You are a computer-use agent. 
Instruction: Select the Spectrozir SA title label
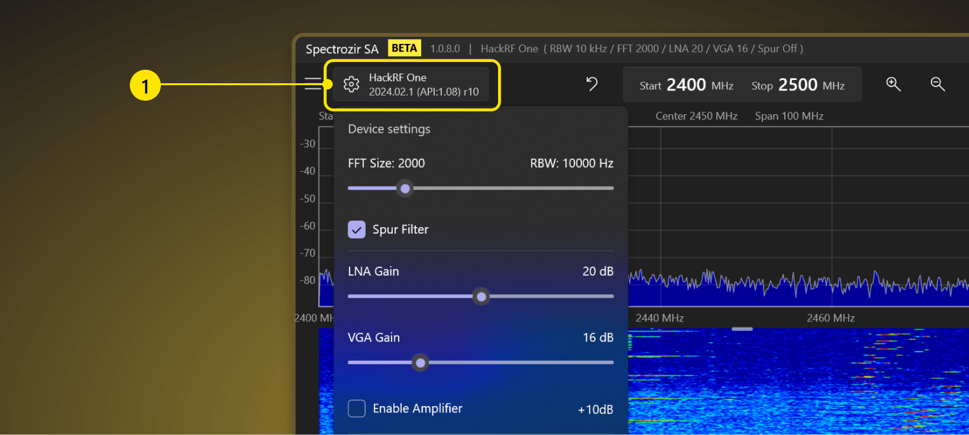[342, 48]
